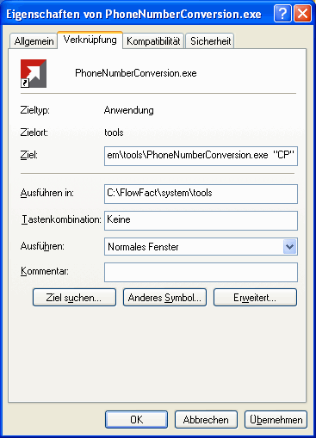316x438 pixels.
Task: Click the PhoneNumberConversion shortcut icon
Action: point(34,73)
